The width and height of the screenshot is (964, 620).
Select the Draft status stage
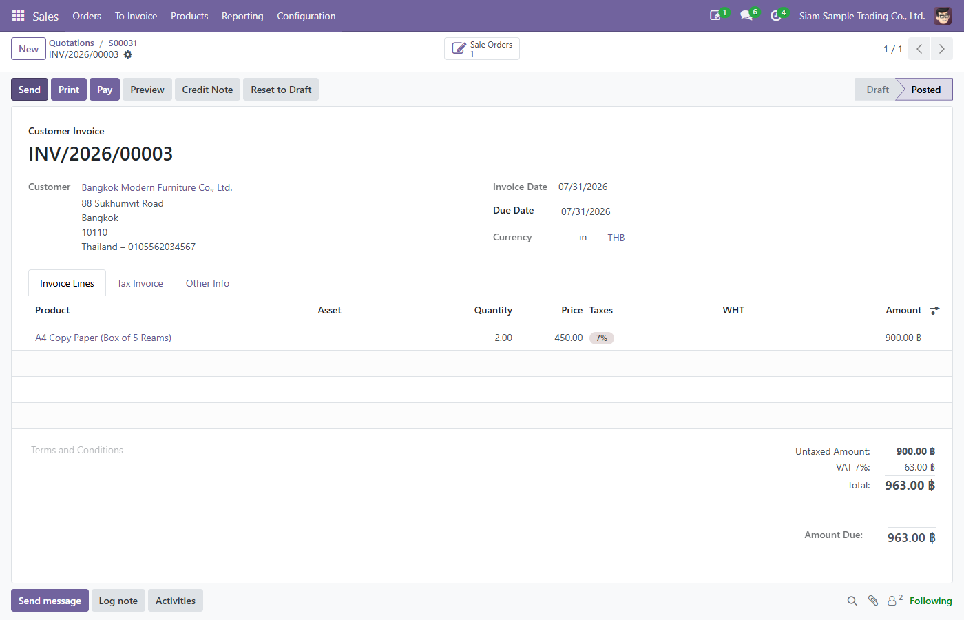pyautogui.click(x=877, y=90)
